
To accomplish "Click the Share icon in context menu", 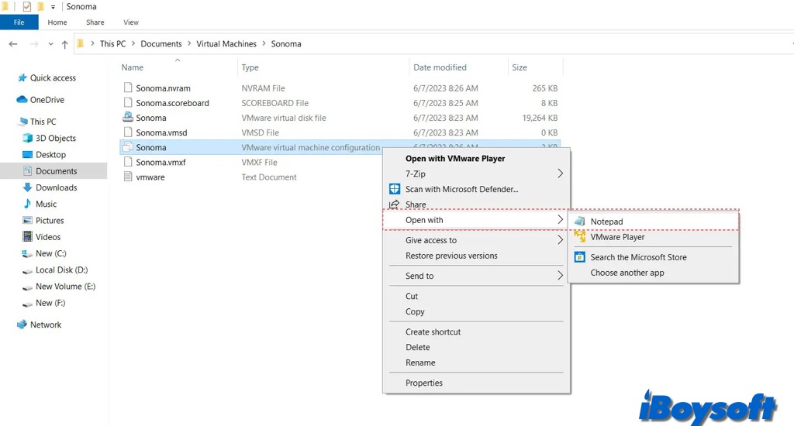I will click(394, 204).
